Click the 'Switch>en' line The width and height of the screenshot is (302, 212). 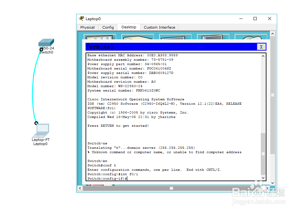click(97, 161)
